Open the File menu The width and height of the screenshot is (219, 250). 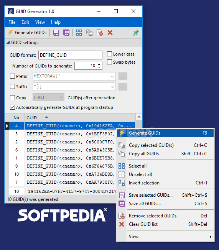click(x=12, y=22)
